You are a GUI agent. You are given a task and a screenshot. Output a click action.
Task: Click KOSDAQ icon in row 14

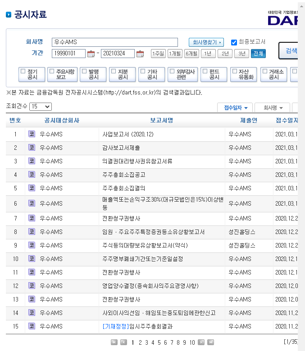(x=32, y=312)
